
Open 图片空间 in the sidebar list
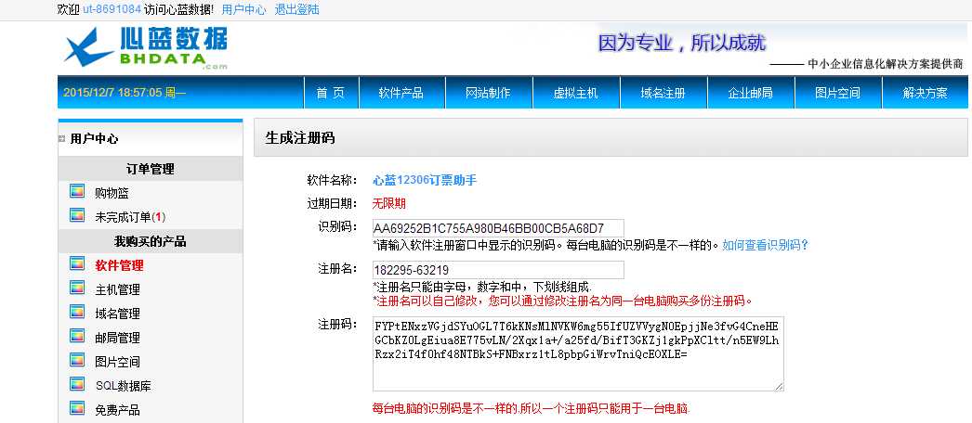tap(118, 362)
